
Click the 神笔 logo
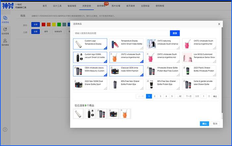coord(8,6)
